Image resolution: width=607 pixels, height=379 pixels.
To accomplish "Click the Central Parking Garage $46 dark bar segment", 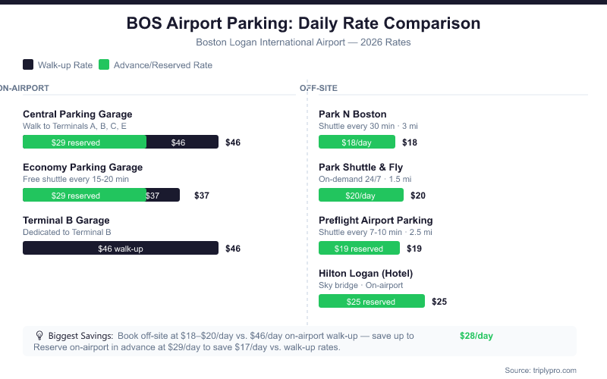I will [182, 142].
